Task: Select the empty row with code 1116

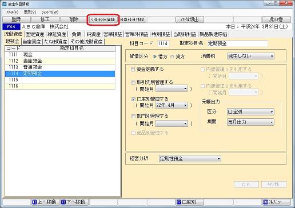Action: pyautogui.click(x=60, y=86)
